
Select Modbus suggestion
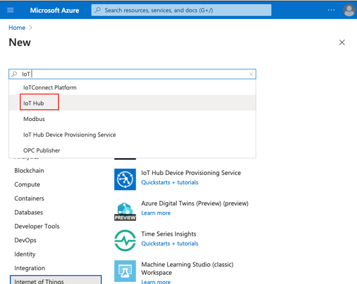tap(132, 119)
